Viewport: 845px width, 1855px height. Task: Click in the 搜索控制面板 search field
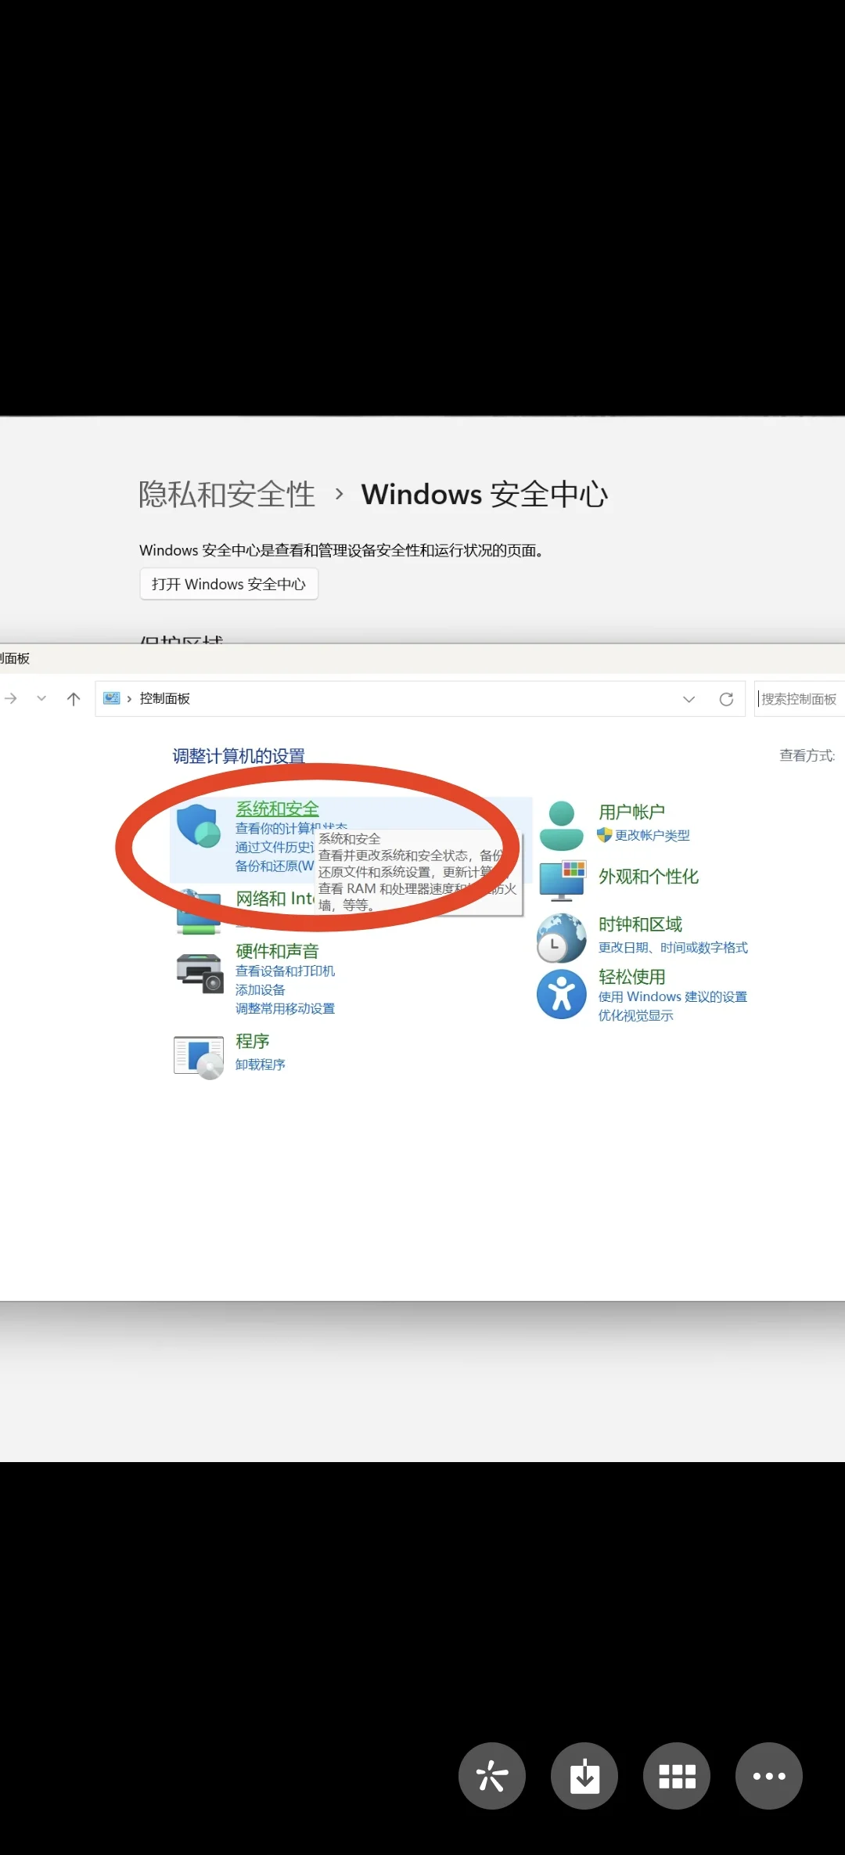tap(800, 699)
